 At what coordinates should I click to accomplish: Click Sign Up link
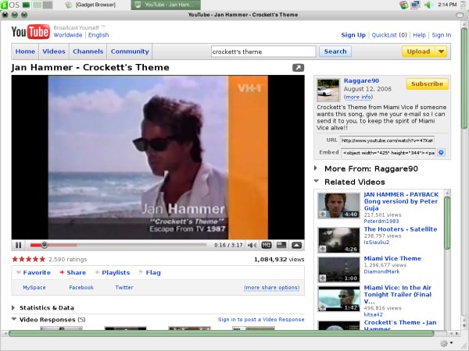(353, 35)
